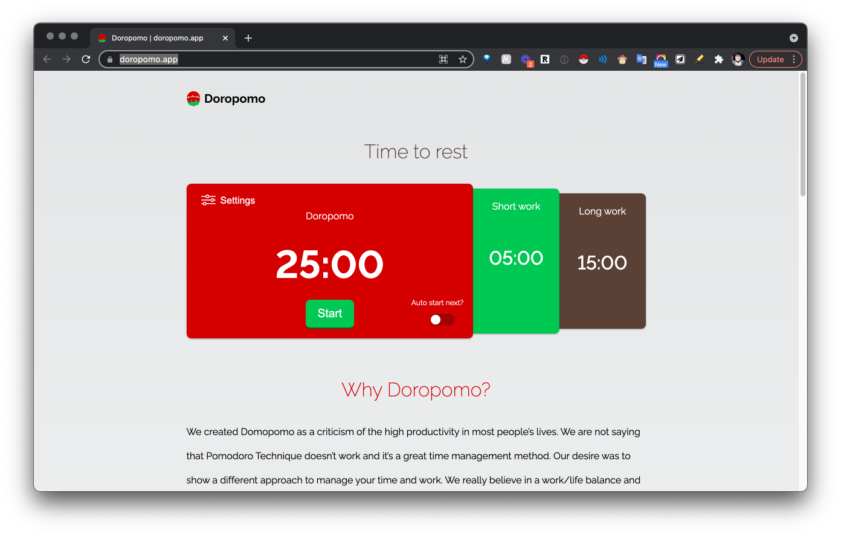
Task: Click the page vertical scrollbar
Action: (803, 134)
